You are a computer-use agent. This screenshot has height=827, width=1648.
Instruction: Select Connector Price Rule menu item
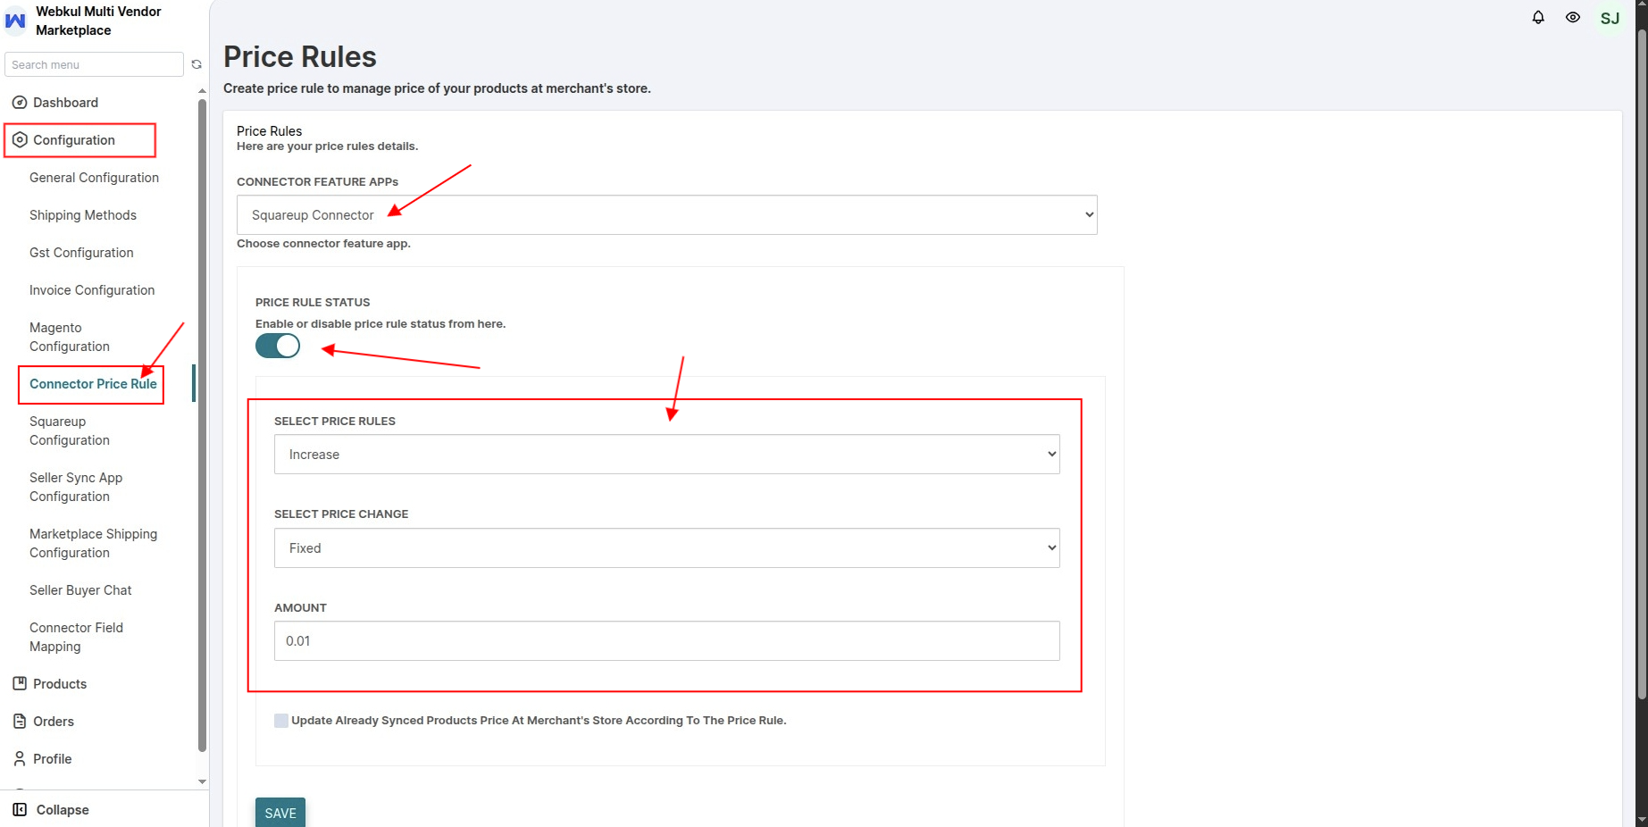(x=93, y=384)
